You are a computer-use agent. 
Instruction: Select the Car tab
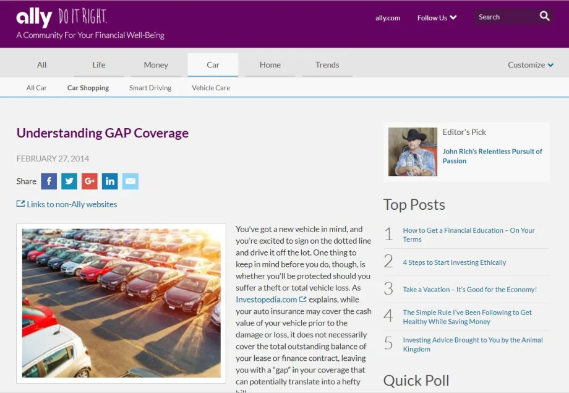(213, 65)
